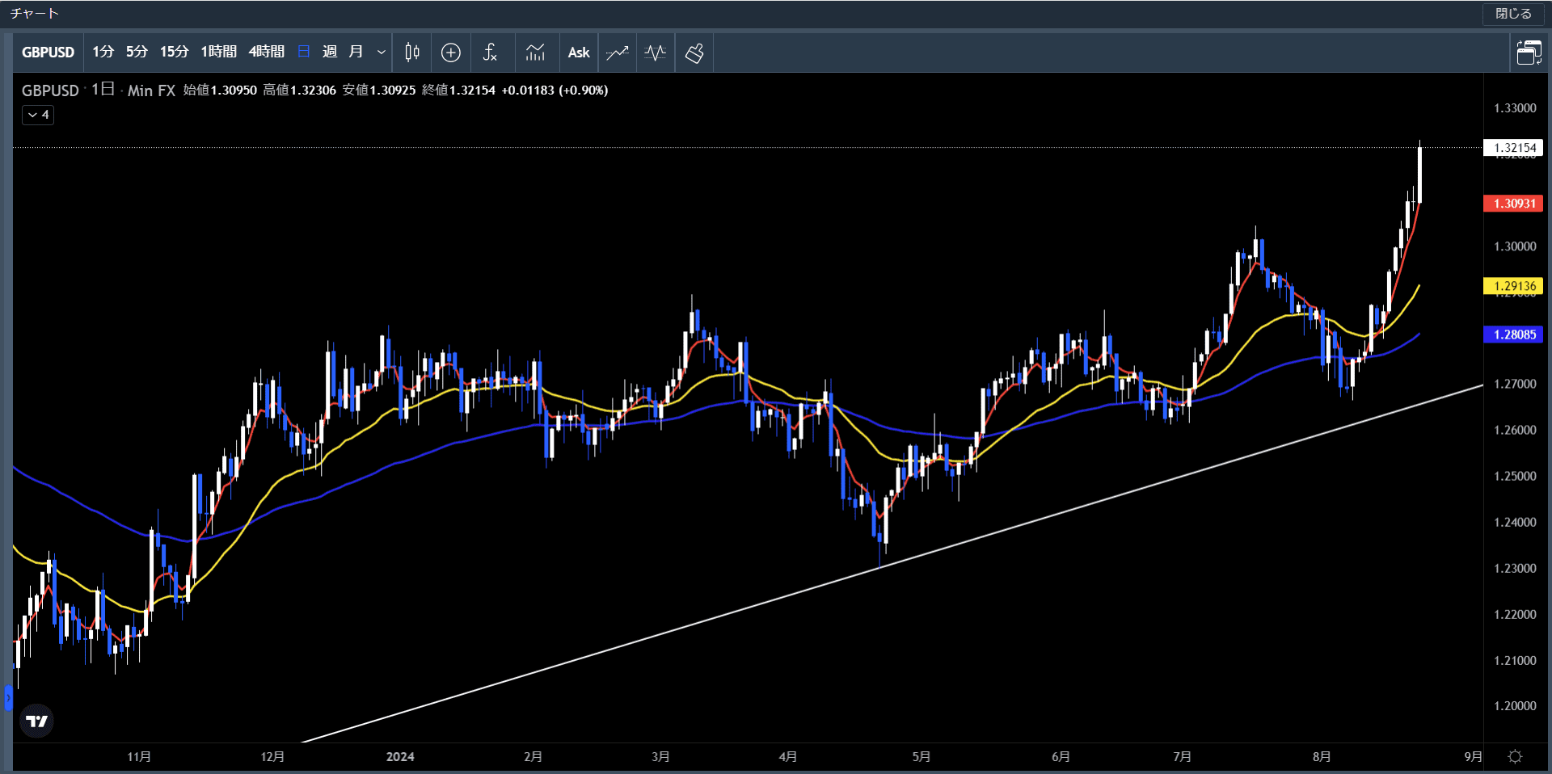Click the red moving average label 1.30931

pos(1513,204)
